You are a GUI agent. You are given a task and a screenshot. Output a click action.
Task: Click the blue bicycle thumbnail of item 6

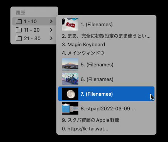point(70,79)
